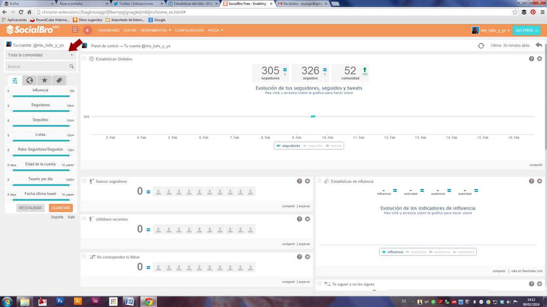547x307 pixels.
Task: Open the Herramientas dropdown menu
Action: click(156, 31)
